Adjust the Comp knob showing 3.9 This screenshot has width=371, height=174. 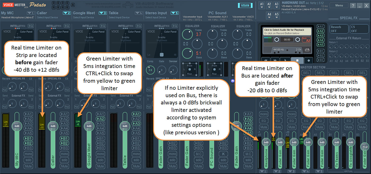(150, 70)
